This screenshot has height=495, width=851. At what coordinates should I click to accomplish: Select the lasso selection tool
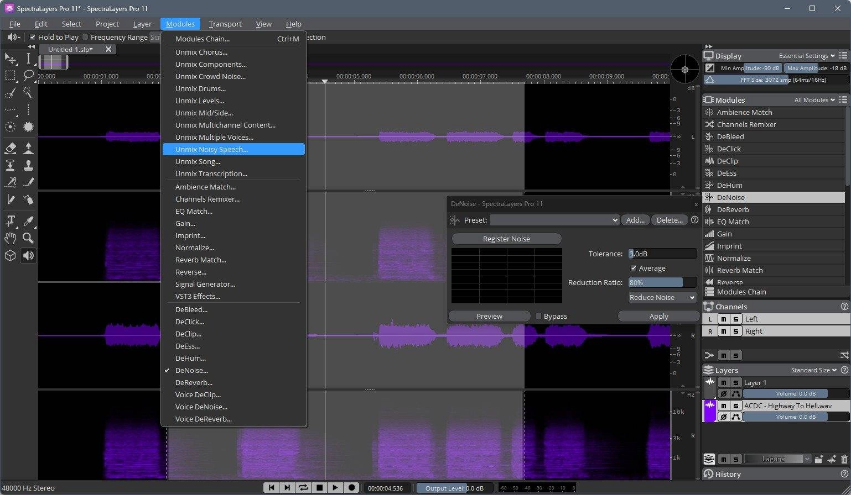(x=28, y=76)
